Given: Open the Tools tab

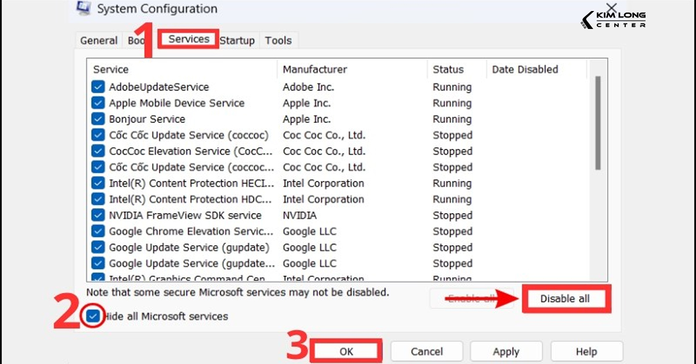Looking at the screenshot, I should tap(278, 41).
